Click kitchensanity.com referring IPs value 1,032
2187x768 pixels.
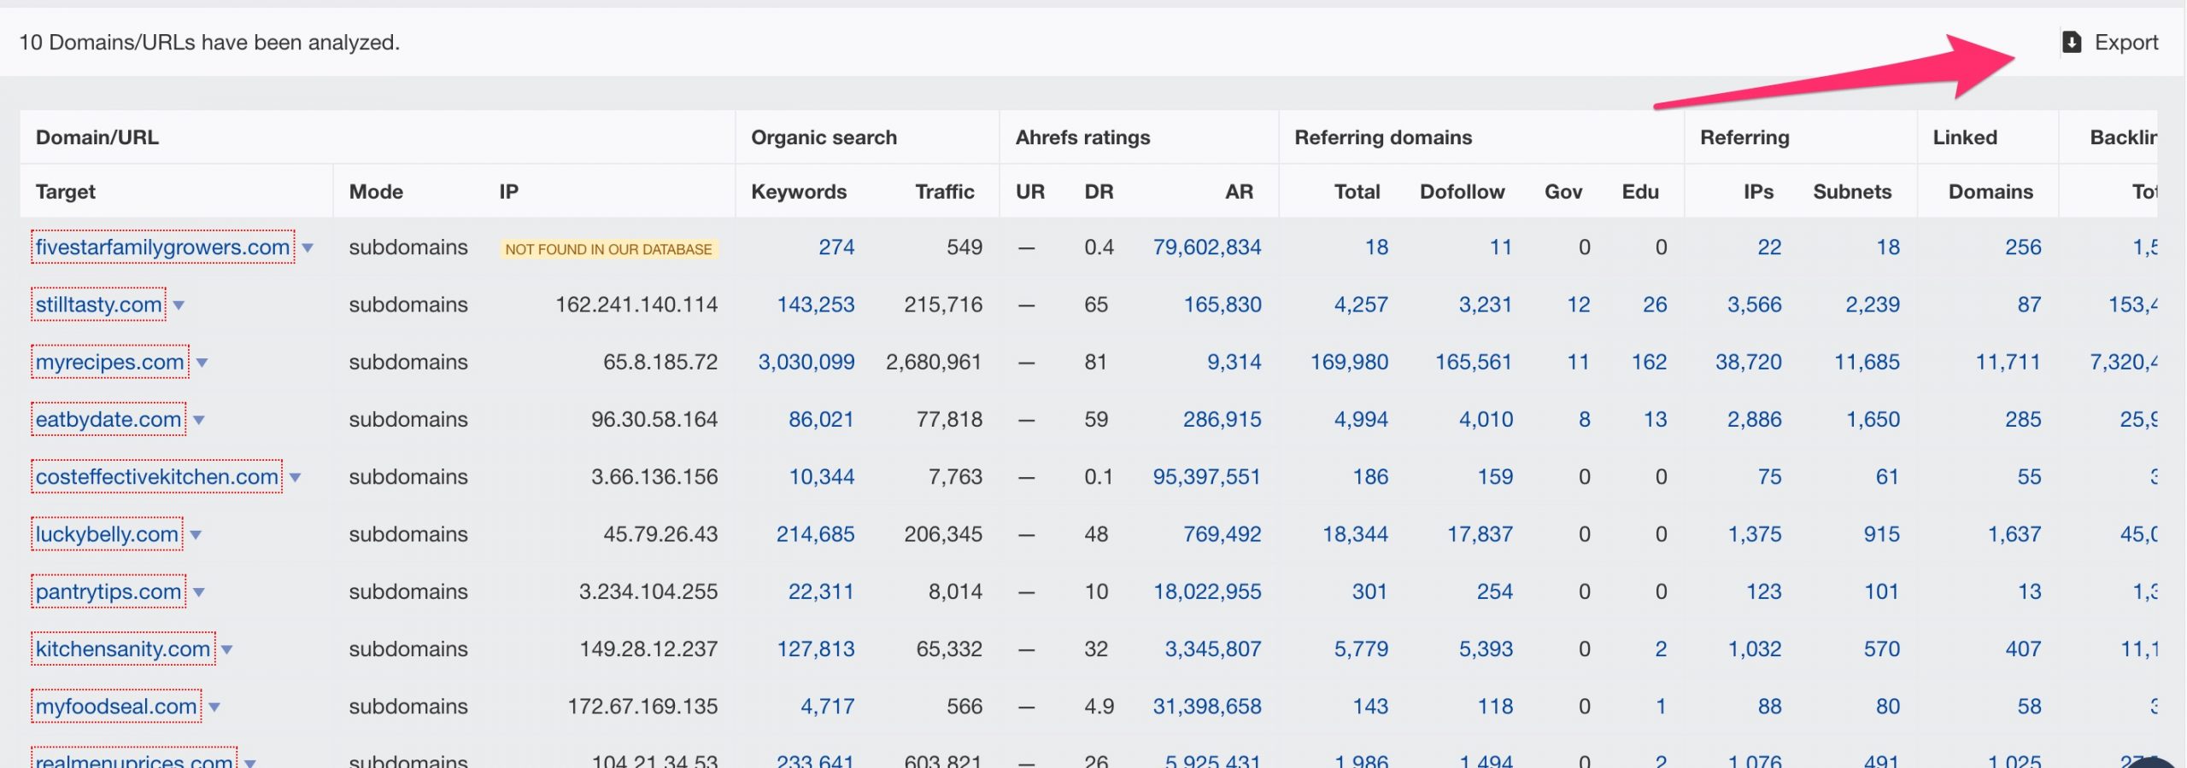pos(1755,649)
